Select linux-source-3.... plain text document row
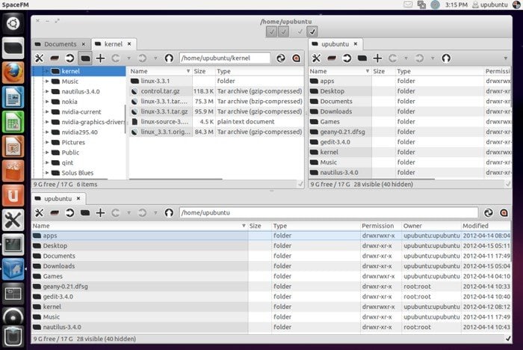The image size is (523, 350). tap(217, 122)
